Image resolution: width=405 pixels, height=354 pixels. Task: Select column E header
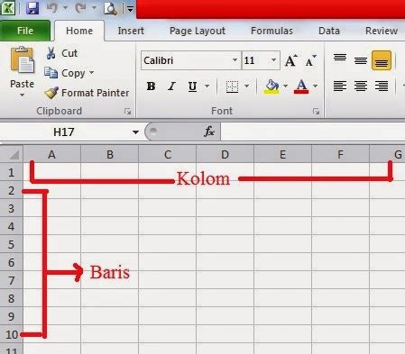pos(282,154)
